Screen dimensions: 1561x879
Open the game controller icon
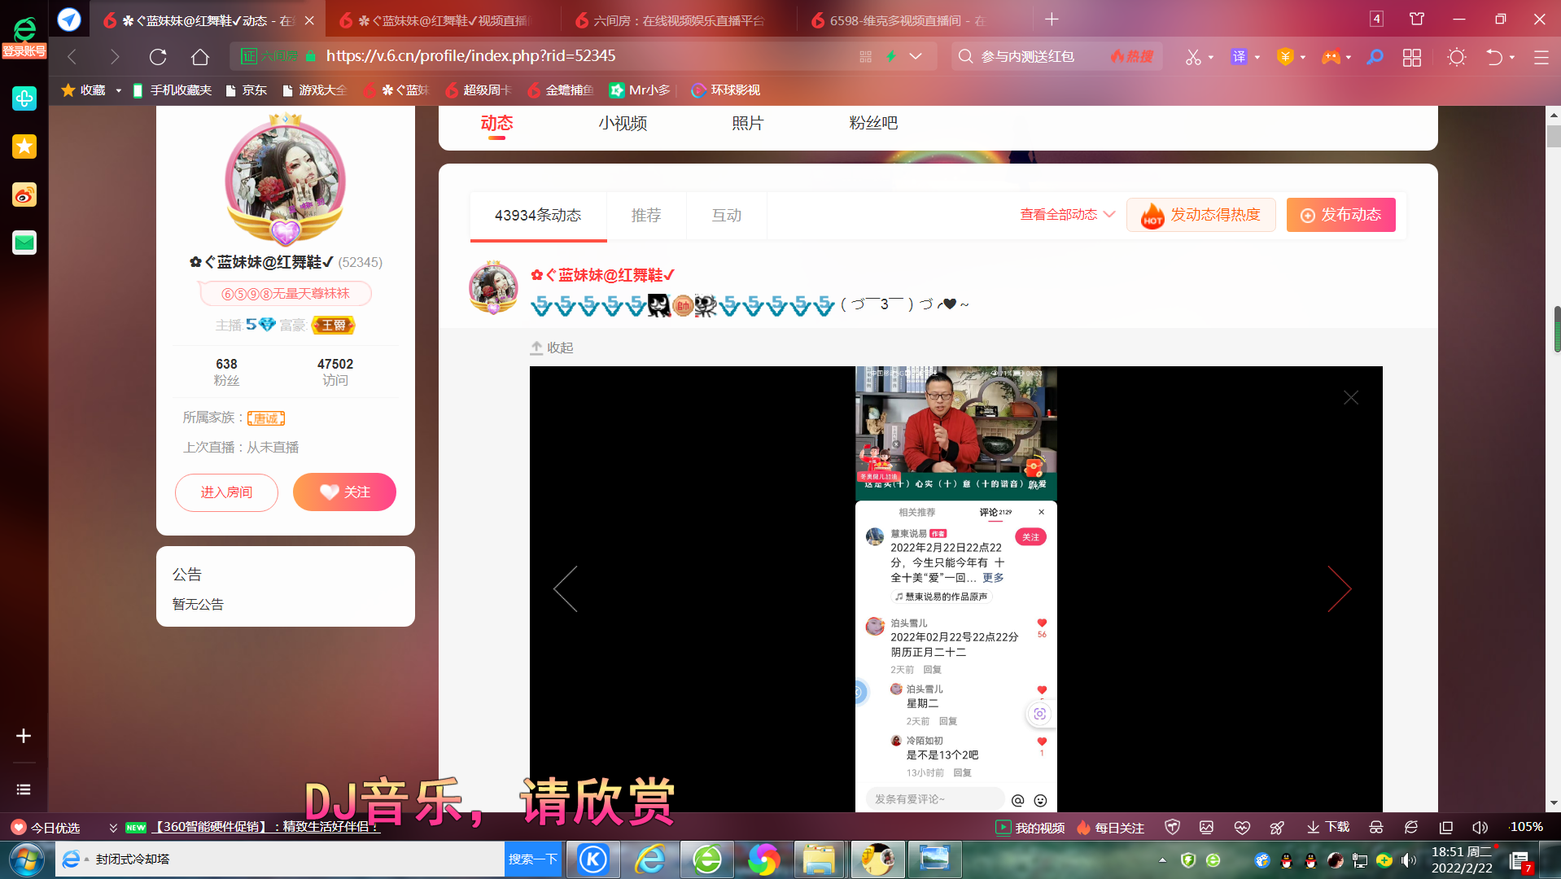(x=1331, y=56)
